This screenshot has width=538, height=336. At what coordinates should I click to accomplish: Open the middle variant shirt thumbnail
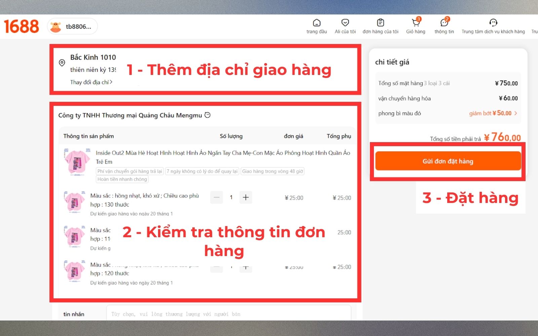(74, 237)
